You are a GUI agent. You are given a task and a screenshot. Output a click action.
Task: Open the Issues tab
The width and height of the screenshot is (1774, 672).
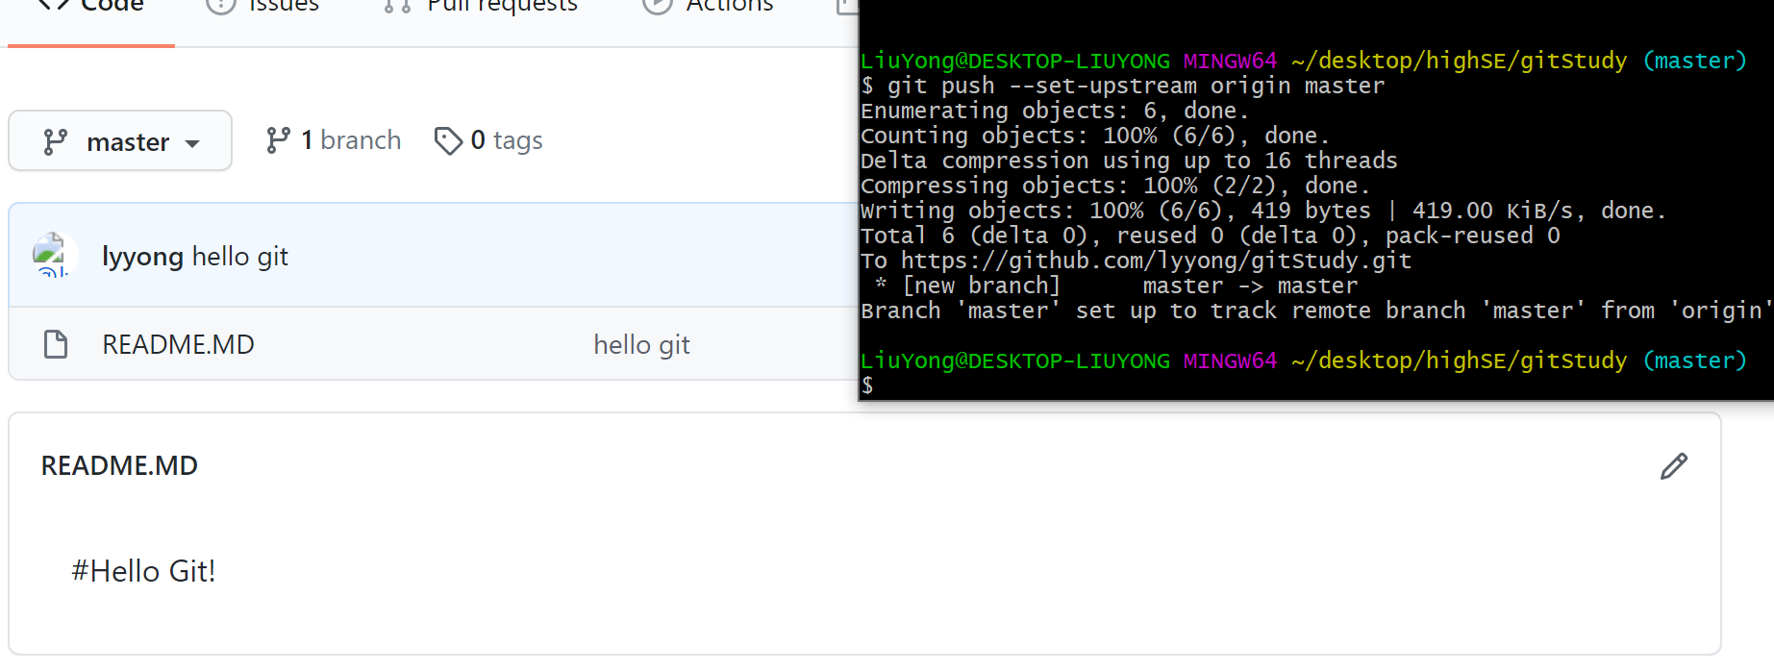pyautogui.click(x=262, y=8)
